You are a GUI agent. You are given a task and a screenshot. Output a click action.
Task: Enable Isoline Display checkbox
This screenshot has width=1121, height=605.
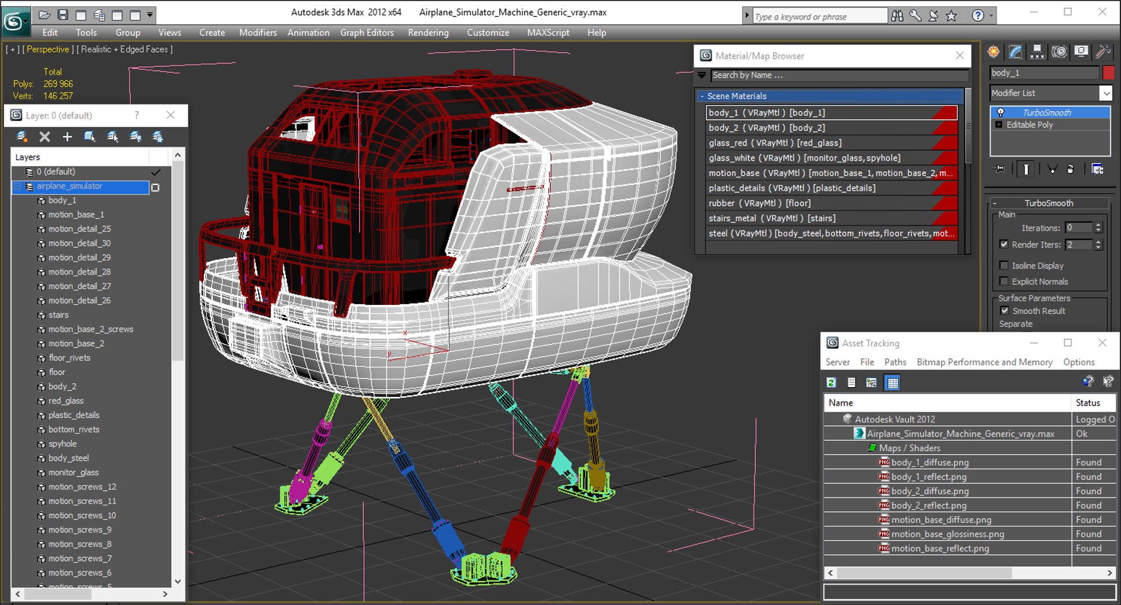coord(1004,266)
